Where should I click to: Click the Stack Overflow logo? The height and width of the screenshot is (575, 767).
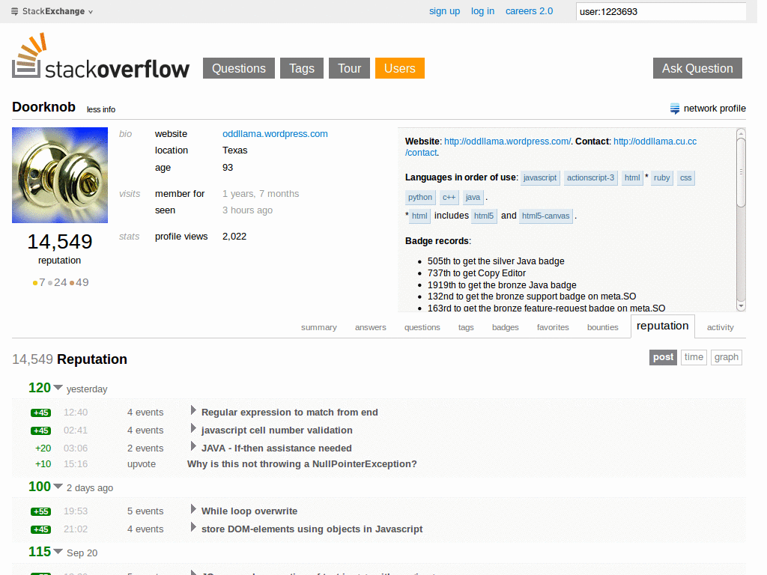[100, 55]
